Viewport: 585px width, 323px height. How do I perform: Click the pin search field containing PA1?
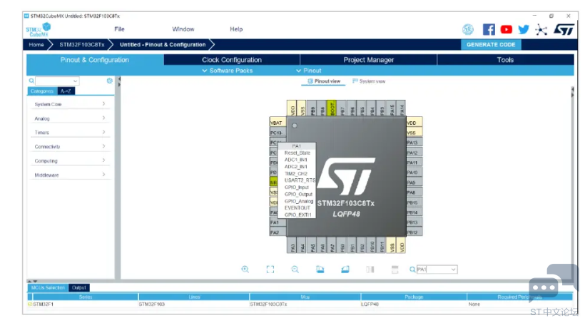(433, 270)
